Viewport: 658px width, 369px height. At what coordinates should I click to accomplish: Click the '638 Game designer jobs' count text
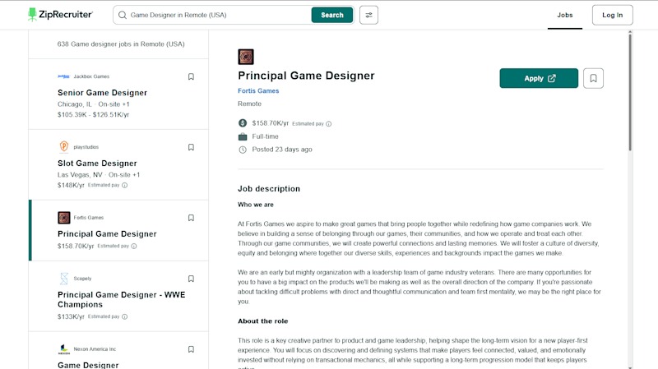click(121, 44)
